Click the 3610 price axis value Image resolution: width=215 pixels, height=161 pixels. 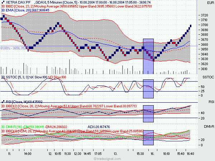click(204, 69)
